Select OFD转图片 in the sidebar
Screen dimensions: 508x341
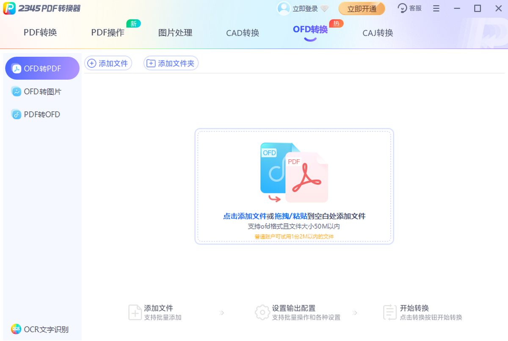[x=42, y=91]
